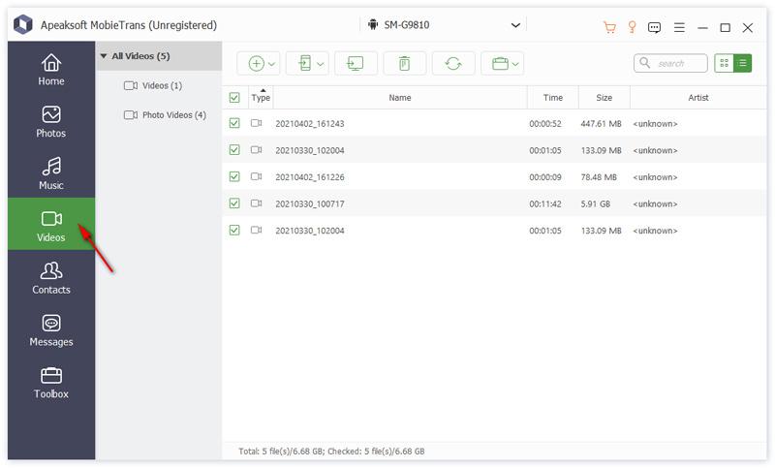Select the Photo Videos (4) folder
Screen dimensions: 775x468
click(x=173, y=114)
